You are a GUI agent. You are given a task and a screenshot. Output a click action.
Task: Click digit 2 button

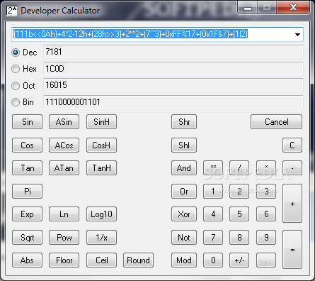239,191
